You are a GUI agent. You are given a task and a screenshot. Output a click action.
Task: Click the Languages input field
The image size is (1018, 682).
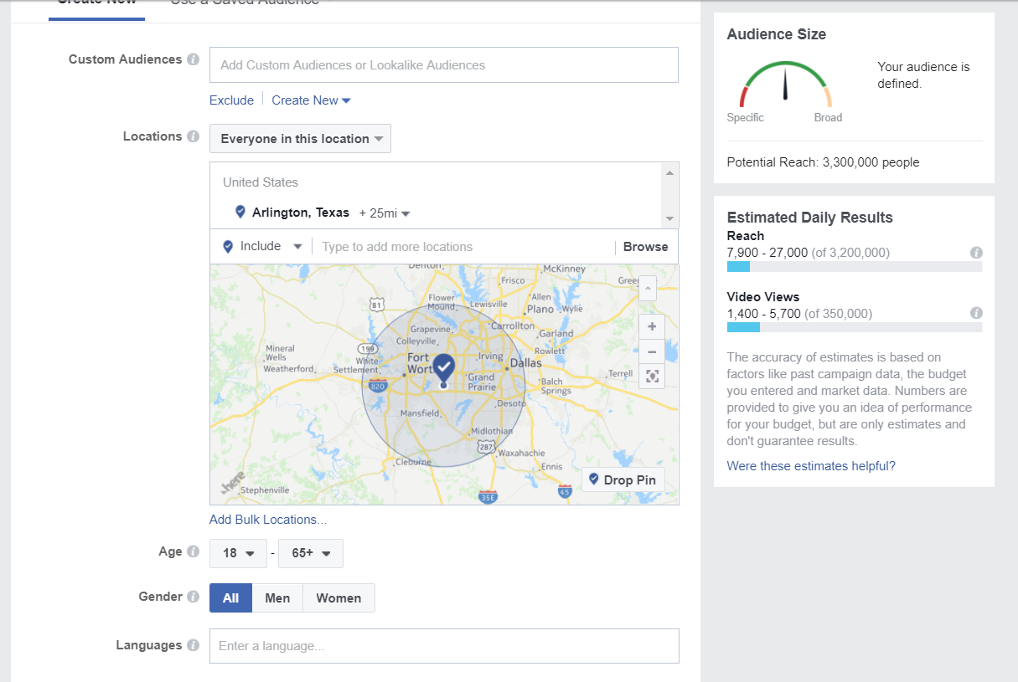(x=444, y=646)
